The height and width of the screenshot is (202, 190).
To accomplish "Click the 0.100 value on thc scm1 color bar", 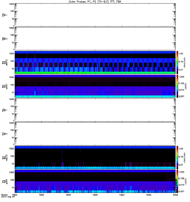I will tap(181, 178).
